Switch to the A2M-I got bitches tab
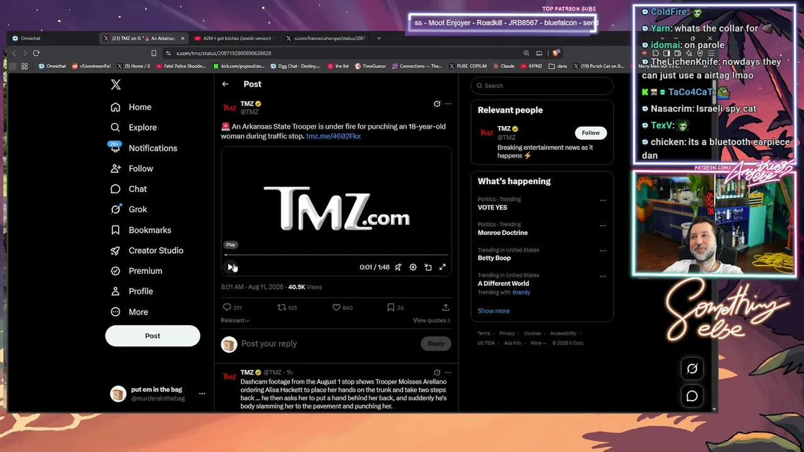This screenshot has height=452, width=804. point(236,38)
